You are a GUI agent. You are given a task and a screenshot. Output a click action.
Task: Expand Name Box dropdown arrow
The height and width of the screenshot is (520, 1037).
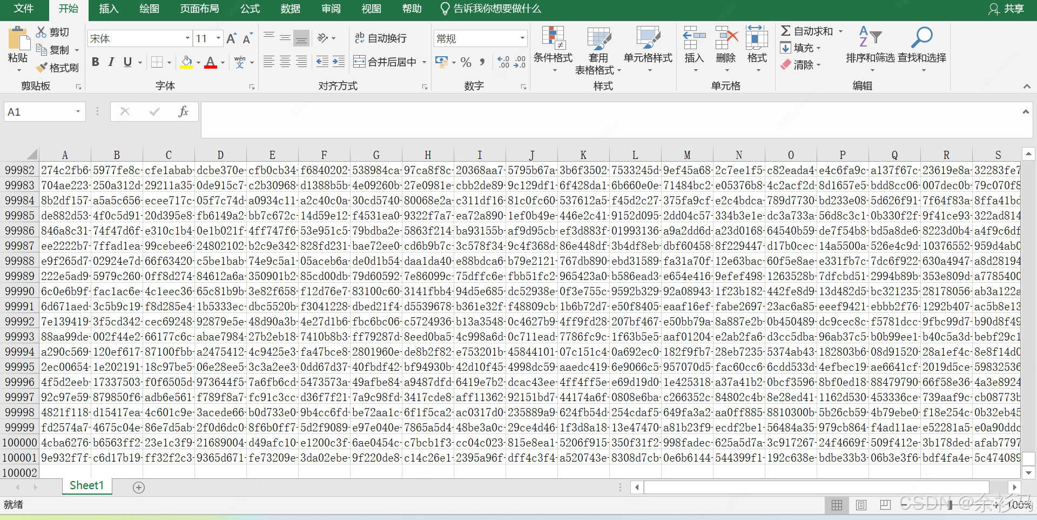(x=78, y=111)
